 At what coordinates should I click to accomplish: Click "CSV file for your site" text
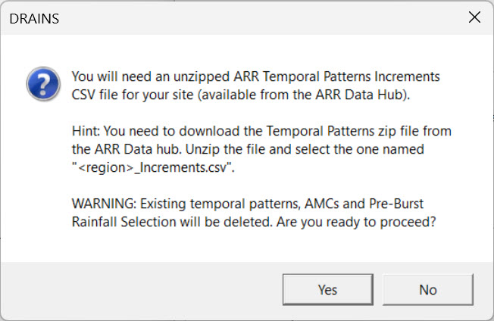click(133, 95)
